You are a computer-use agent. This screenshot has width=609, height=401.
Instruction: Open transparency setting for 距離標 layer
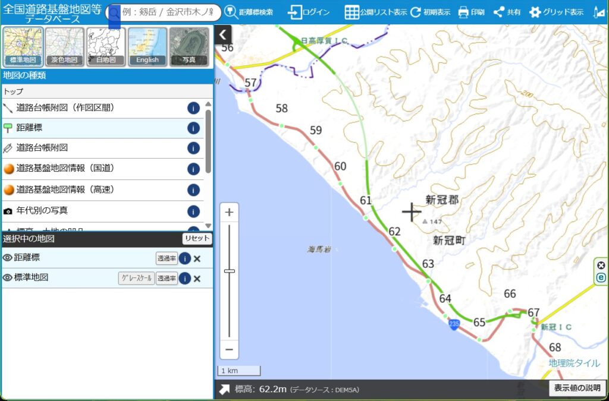pos(167,258)
